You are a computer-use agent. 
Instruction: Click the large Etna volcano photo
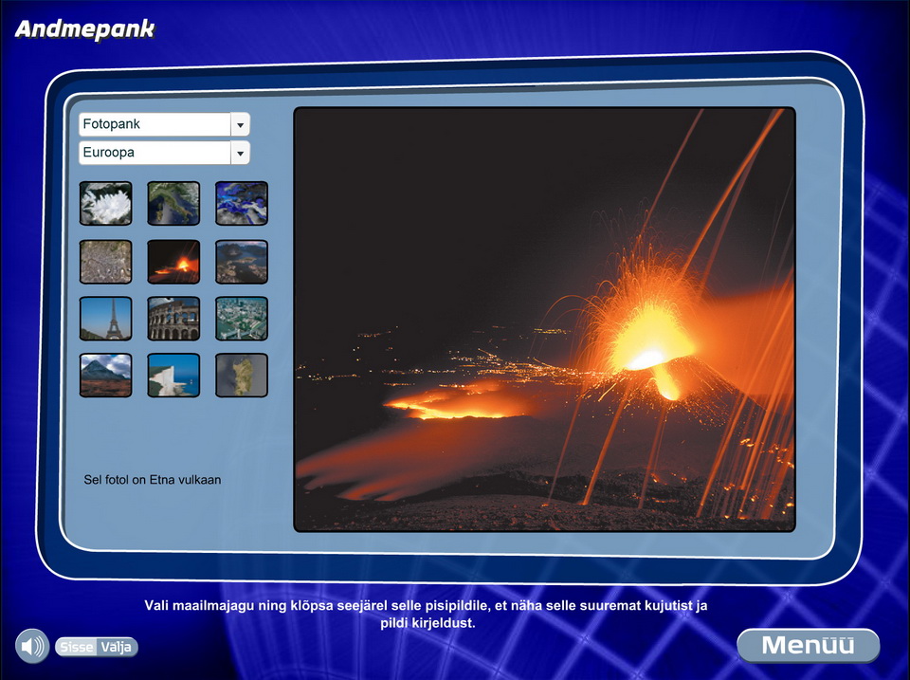[544, 320]
